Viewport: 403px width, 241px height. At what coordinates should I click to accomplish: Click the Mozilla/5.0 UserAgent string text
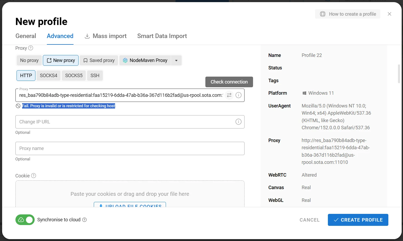pos(336,117)
